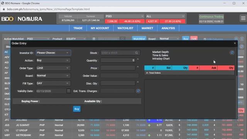247x139 pixels.
Task: Open the Action dropdown showing Buy
Action: [53, 60]
